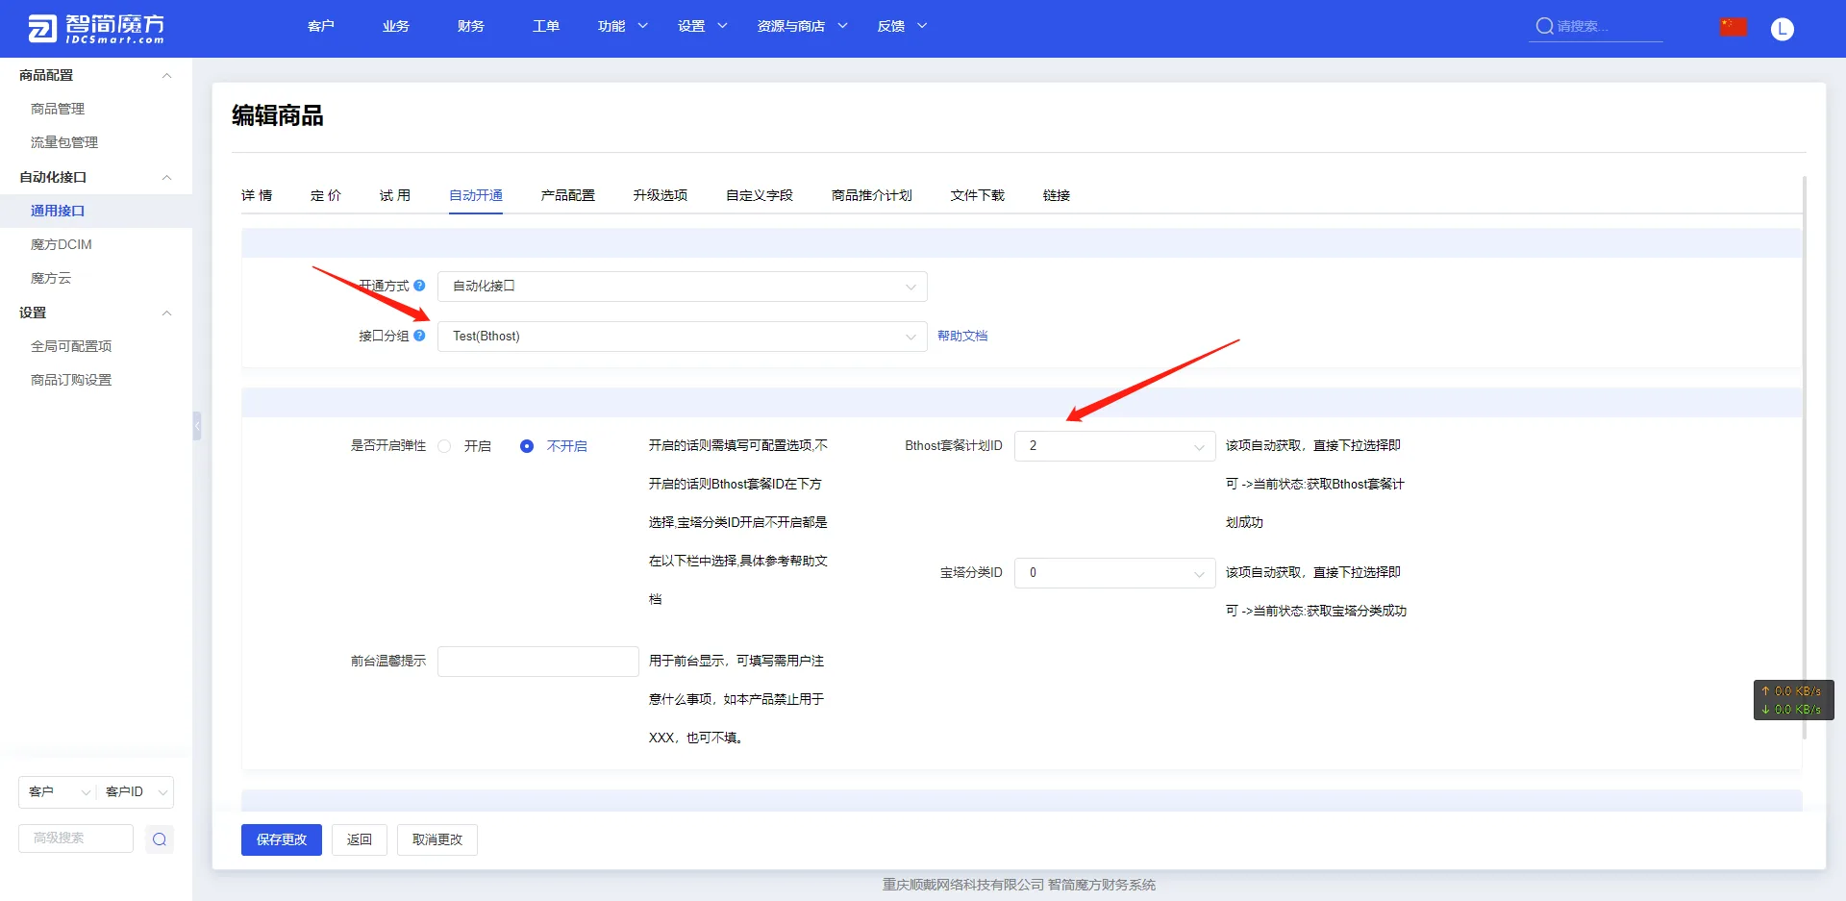Open the 业务 top menu

coord(396,26)
